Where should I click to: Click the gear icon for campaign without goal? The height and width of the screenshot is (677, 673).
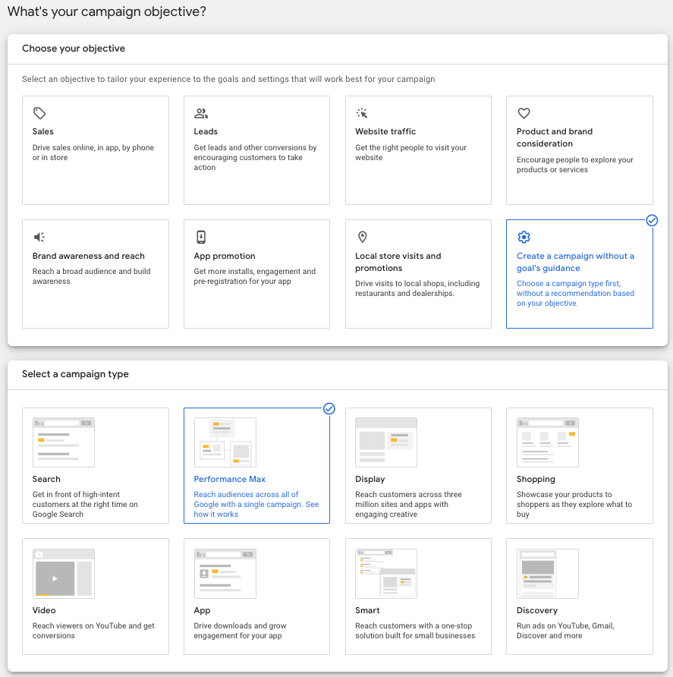tap(524, 237)
